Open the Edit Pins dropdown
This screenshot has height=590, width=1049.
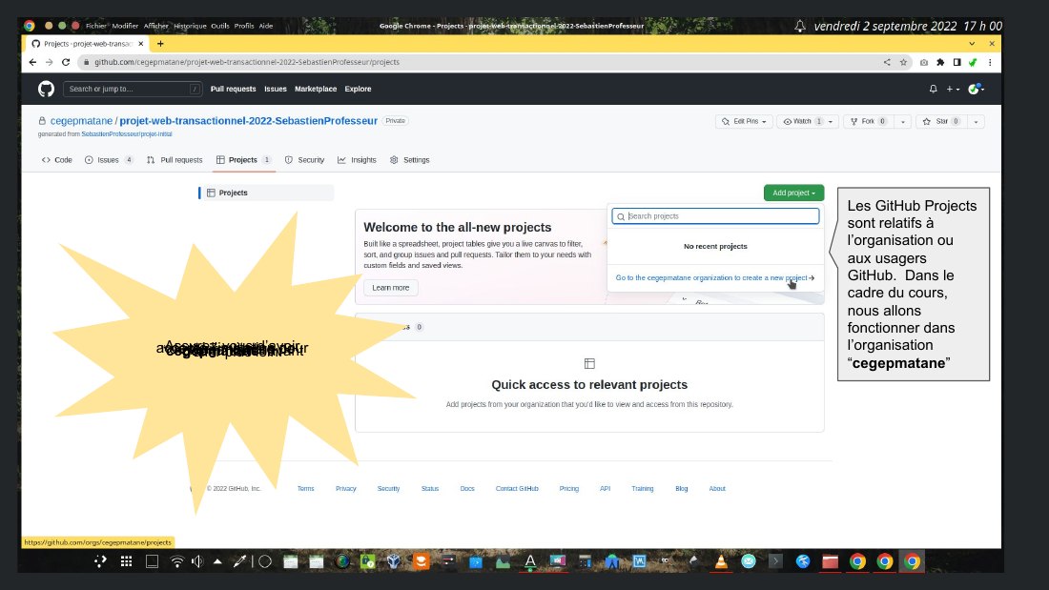tap(744, 121)
